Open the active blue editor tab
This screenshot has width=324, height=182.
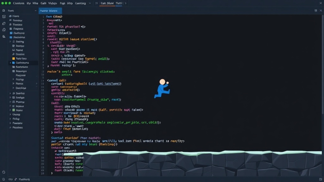tap(50, 11)
